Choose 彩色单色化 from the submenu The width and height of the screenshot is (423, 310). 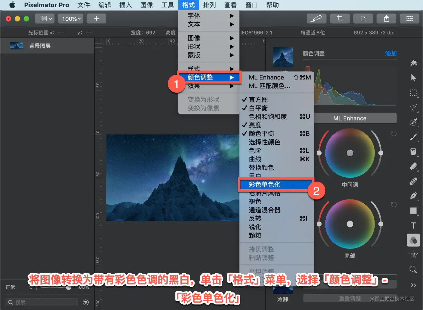276,184
